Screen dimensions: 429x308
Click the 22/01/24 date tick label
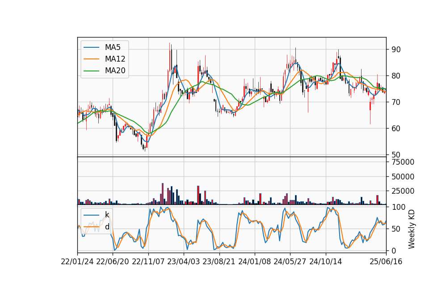coord(77,262)
